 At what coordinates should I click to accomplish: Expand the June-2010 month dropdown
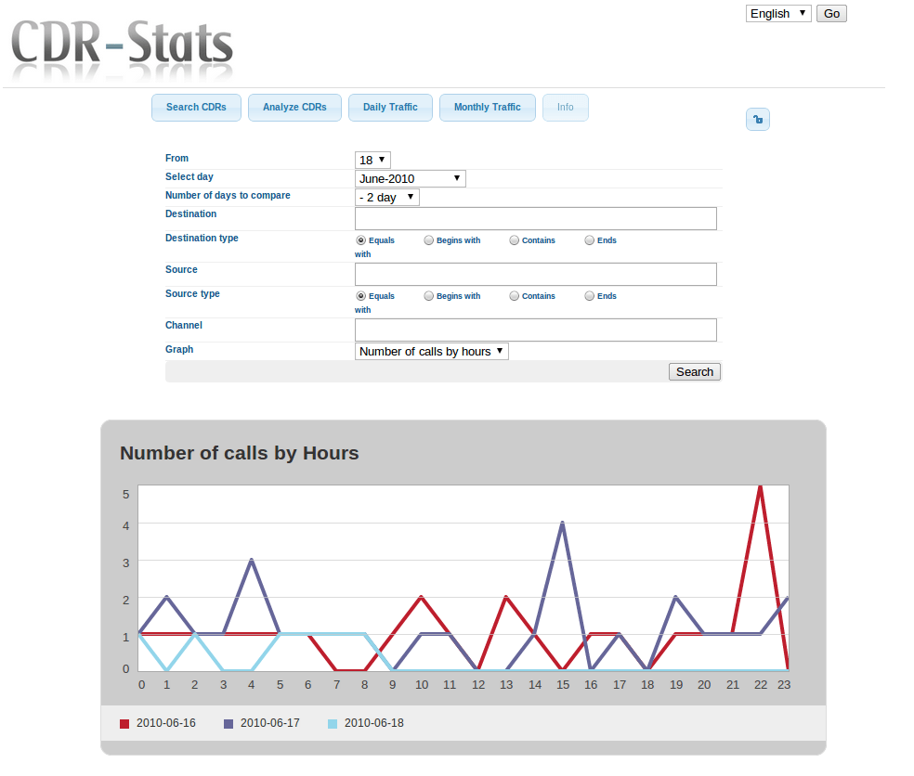(x=410, y=178)
